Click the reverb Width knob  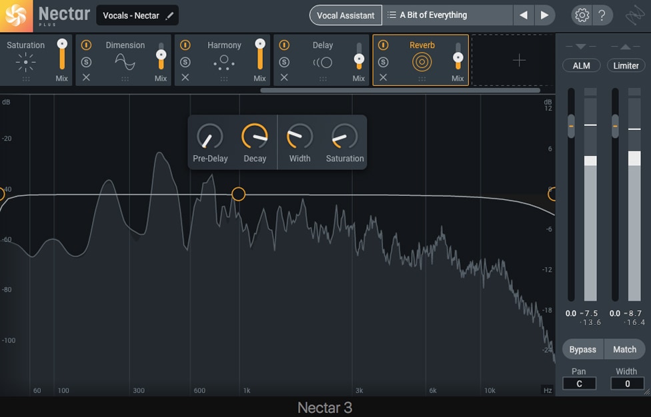tap(299, 136)
